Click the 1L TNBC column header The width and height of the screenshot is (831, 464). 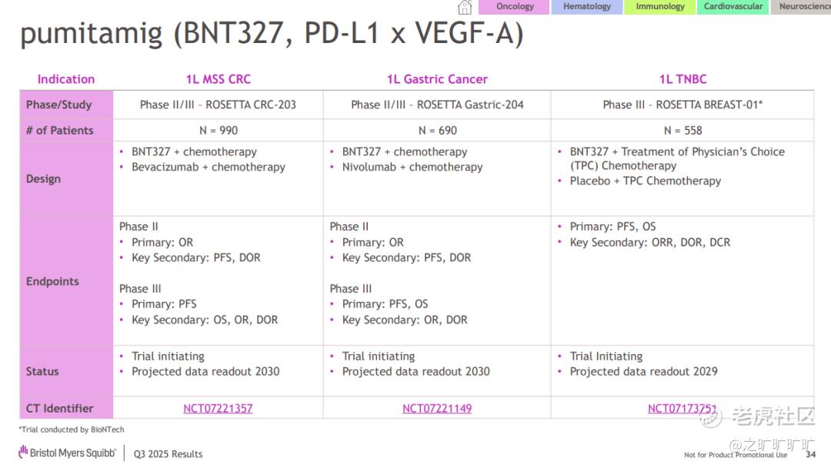coord(682,79)
